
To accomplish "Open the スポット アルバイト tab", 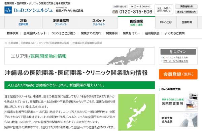I will click(x=99, y=22).
